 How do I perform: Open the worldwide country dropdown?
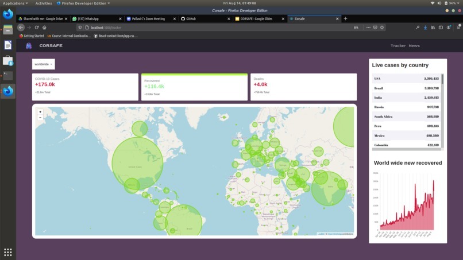44,64
